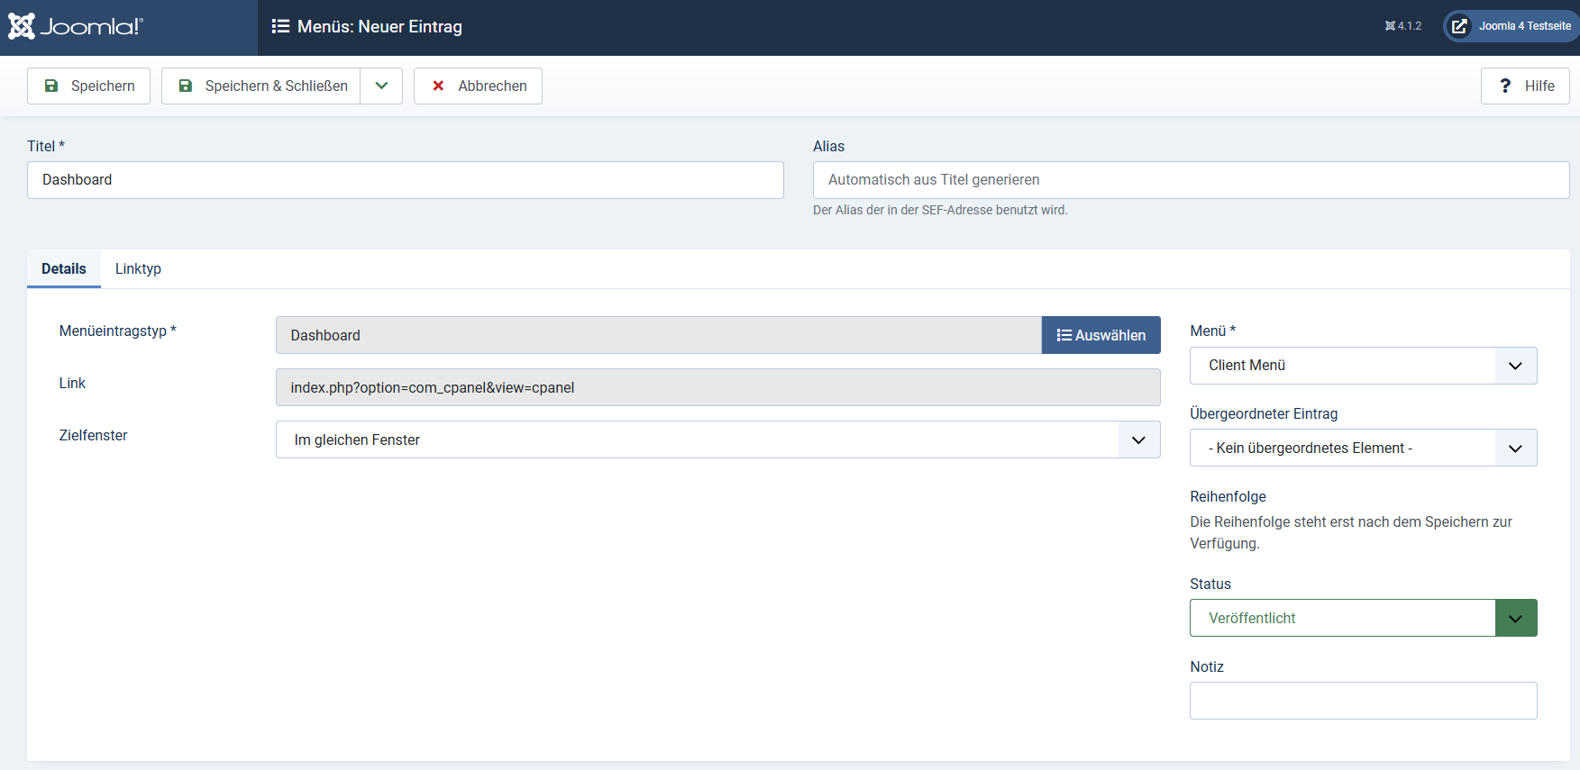Click the red X icon on Abbrechen
Viewport: 1580px width, 770px height.
click(438, 86)
